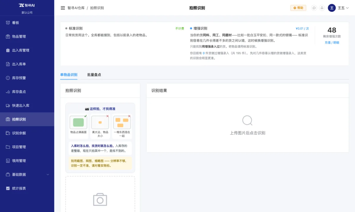Go to 库存预警 menu item
The width and height of the screenshot is (355, 212).
point(27,78)
